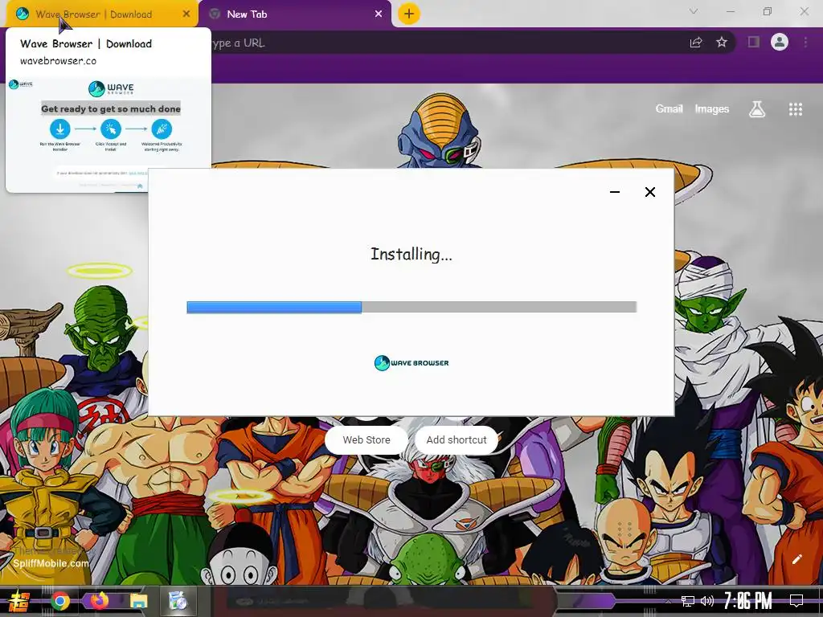
Task: Click the tab preview thumbnail for wavebrowser.co
Action: tap(109, 135)
